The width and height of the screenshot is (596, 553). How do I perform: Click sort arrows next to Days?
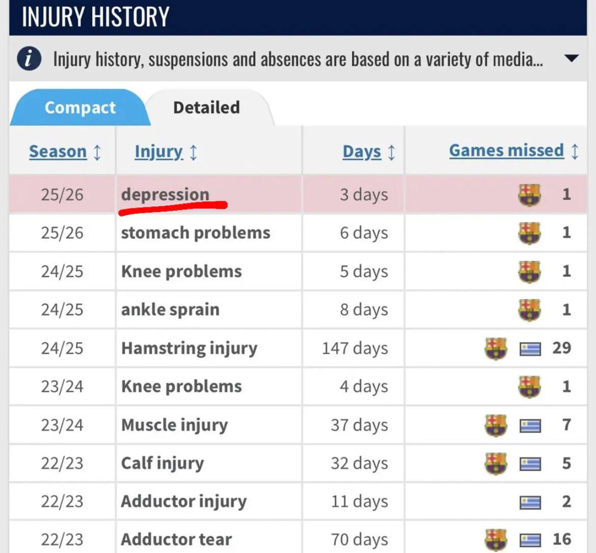(391, 152)
